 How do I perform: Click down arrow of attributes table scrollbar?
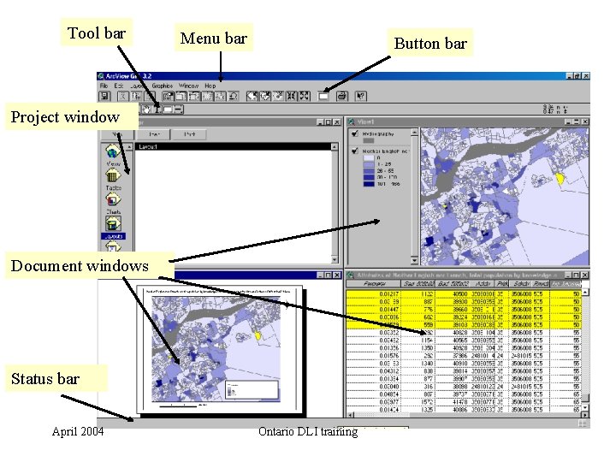click(x=585, y=408)
